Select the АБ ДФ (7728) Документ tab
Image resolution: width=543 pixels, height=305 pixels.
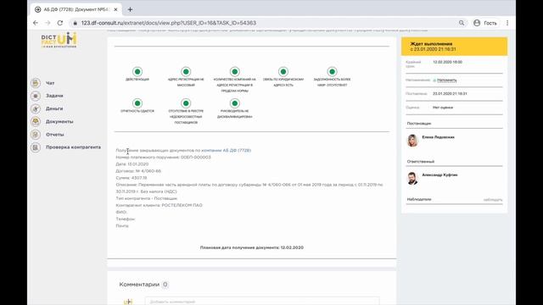pyautogui.click(x=76, y=9)
